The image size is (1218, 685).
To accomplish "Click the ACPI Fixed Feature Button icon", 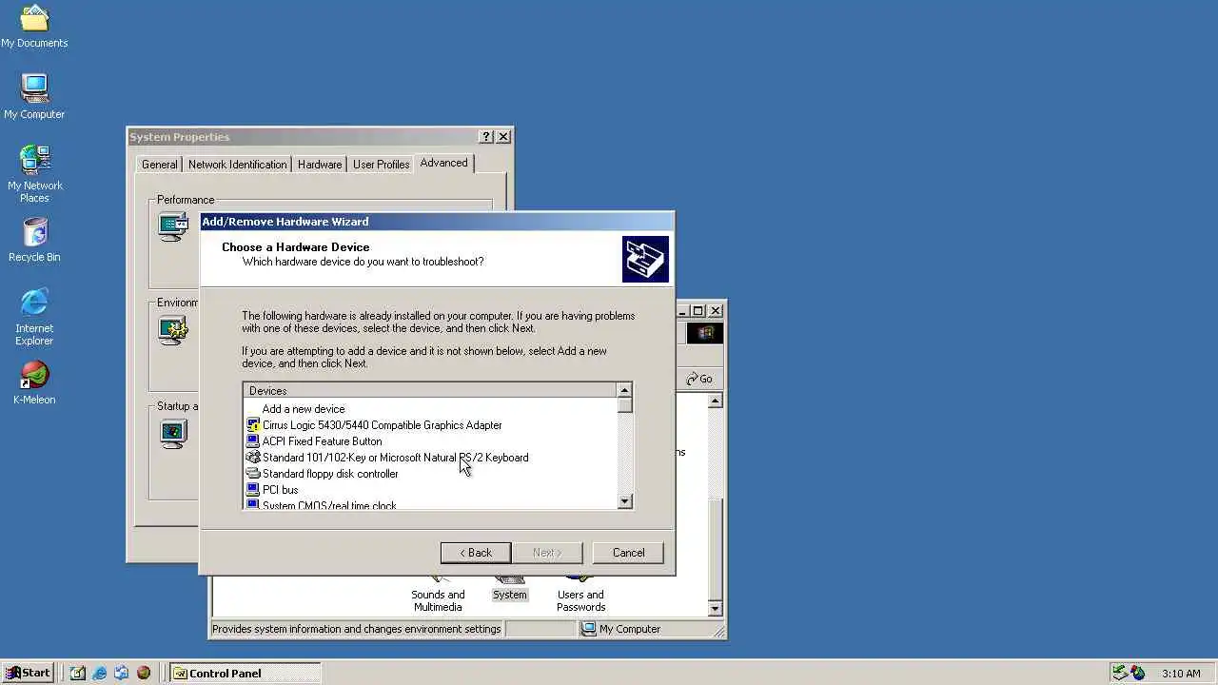I will coord(252,441).
